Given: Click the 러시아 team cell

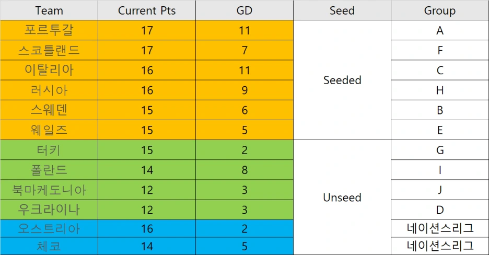Looking at the screenshot, I should coord(49,90).
